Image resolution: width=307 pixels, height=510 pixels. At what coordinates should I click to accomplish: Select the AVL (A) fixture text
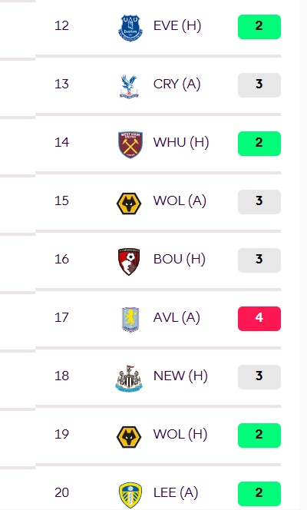point(177,317)
